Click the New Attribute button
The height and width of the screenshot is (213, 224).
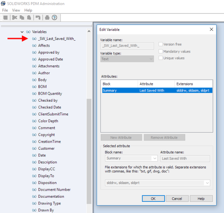(x=121, y=137)
